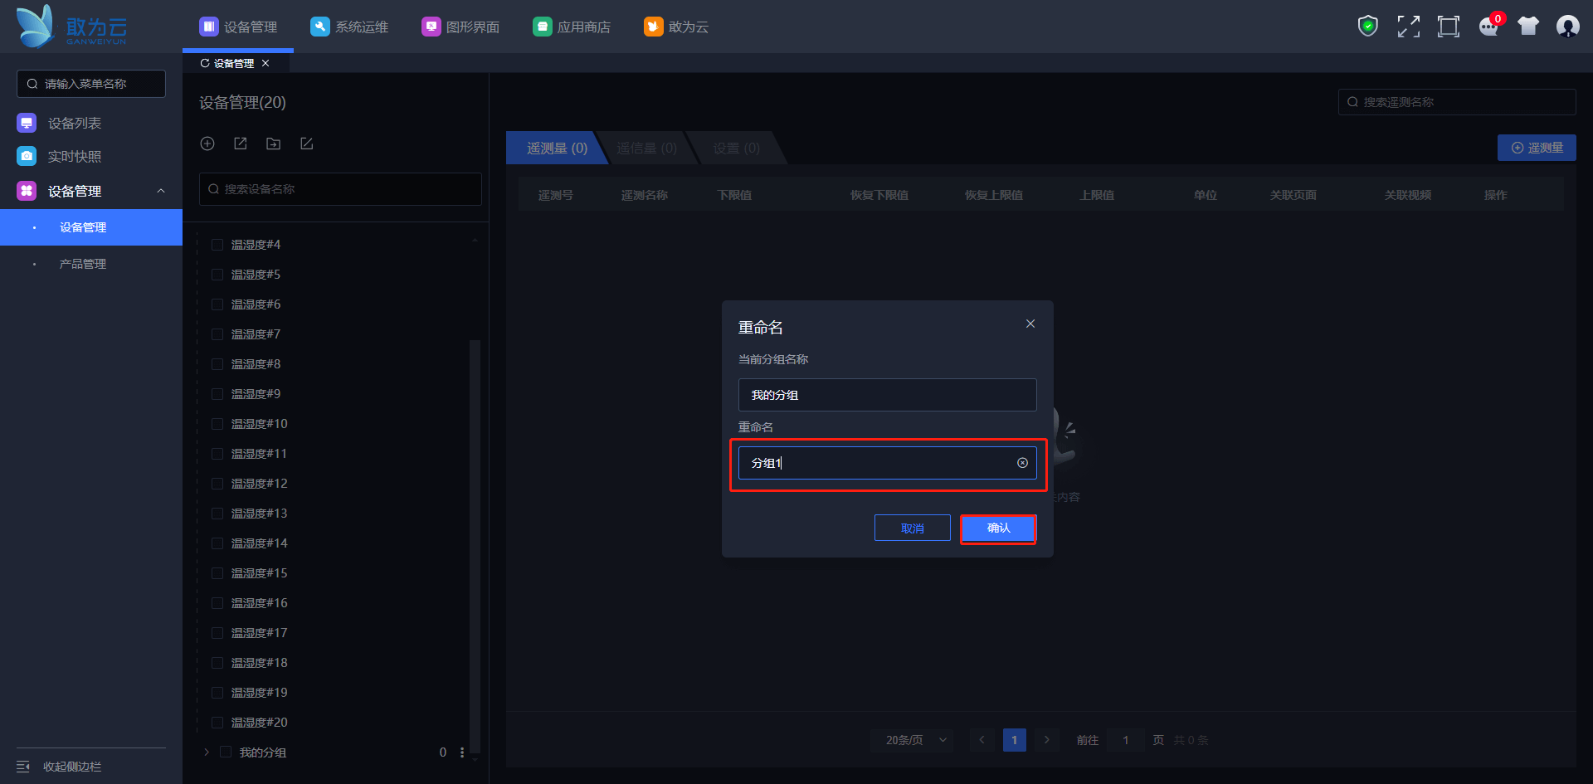Check the 温湿度#12 checkbox
The height and width of the screenshot is (784, 1593).
point(217,484)
